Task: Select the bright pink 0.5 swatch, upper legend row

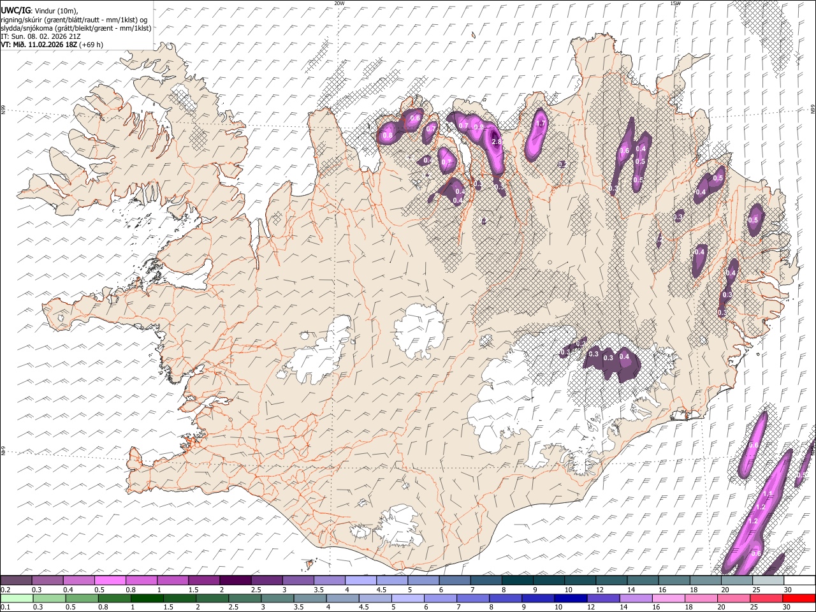Action: point(110,581)
